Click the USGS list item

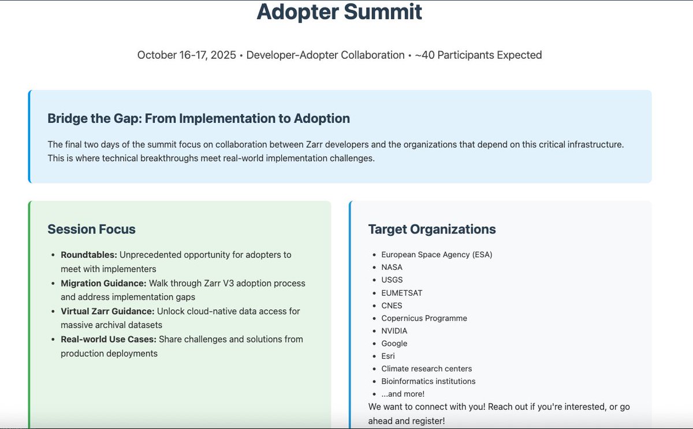coord(392,280)
